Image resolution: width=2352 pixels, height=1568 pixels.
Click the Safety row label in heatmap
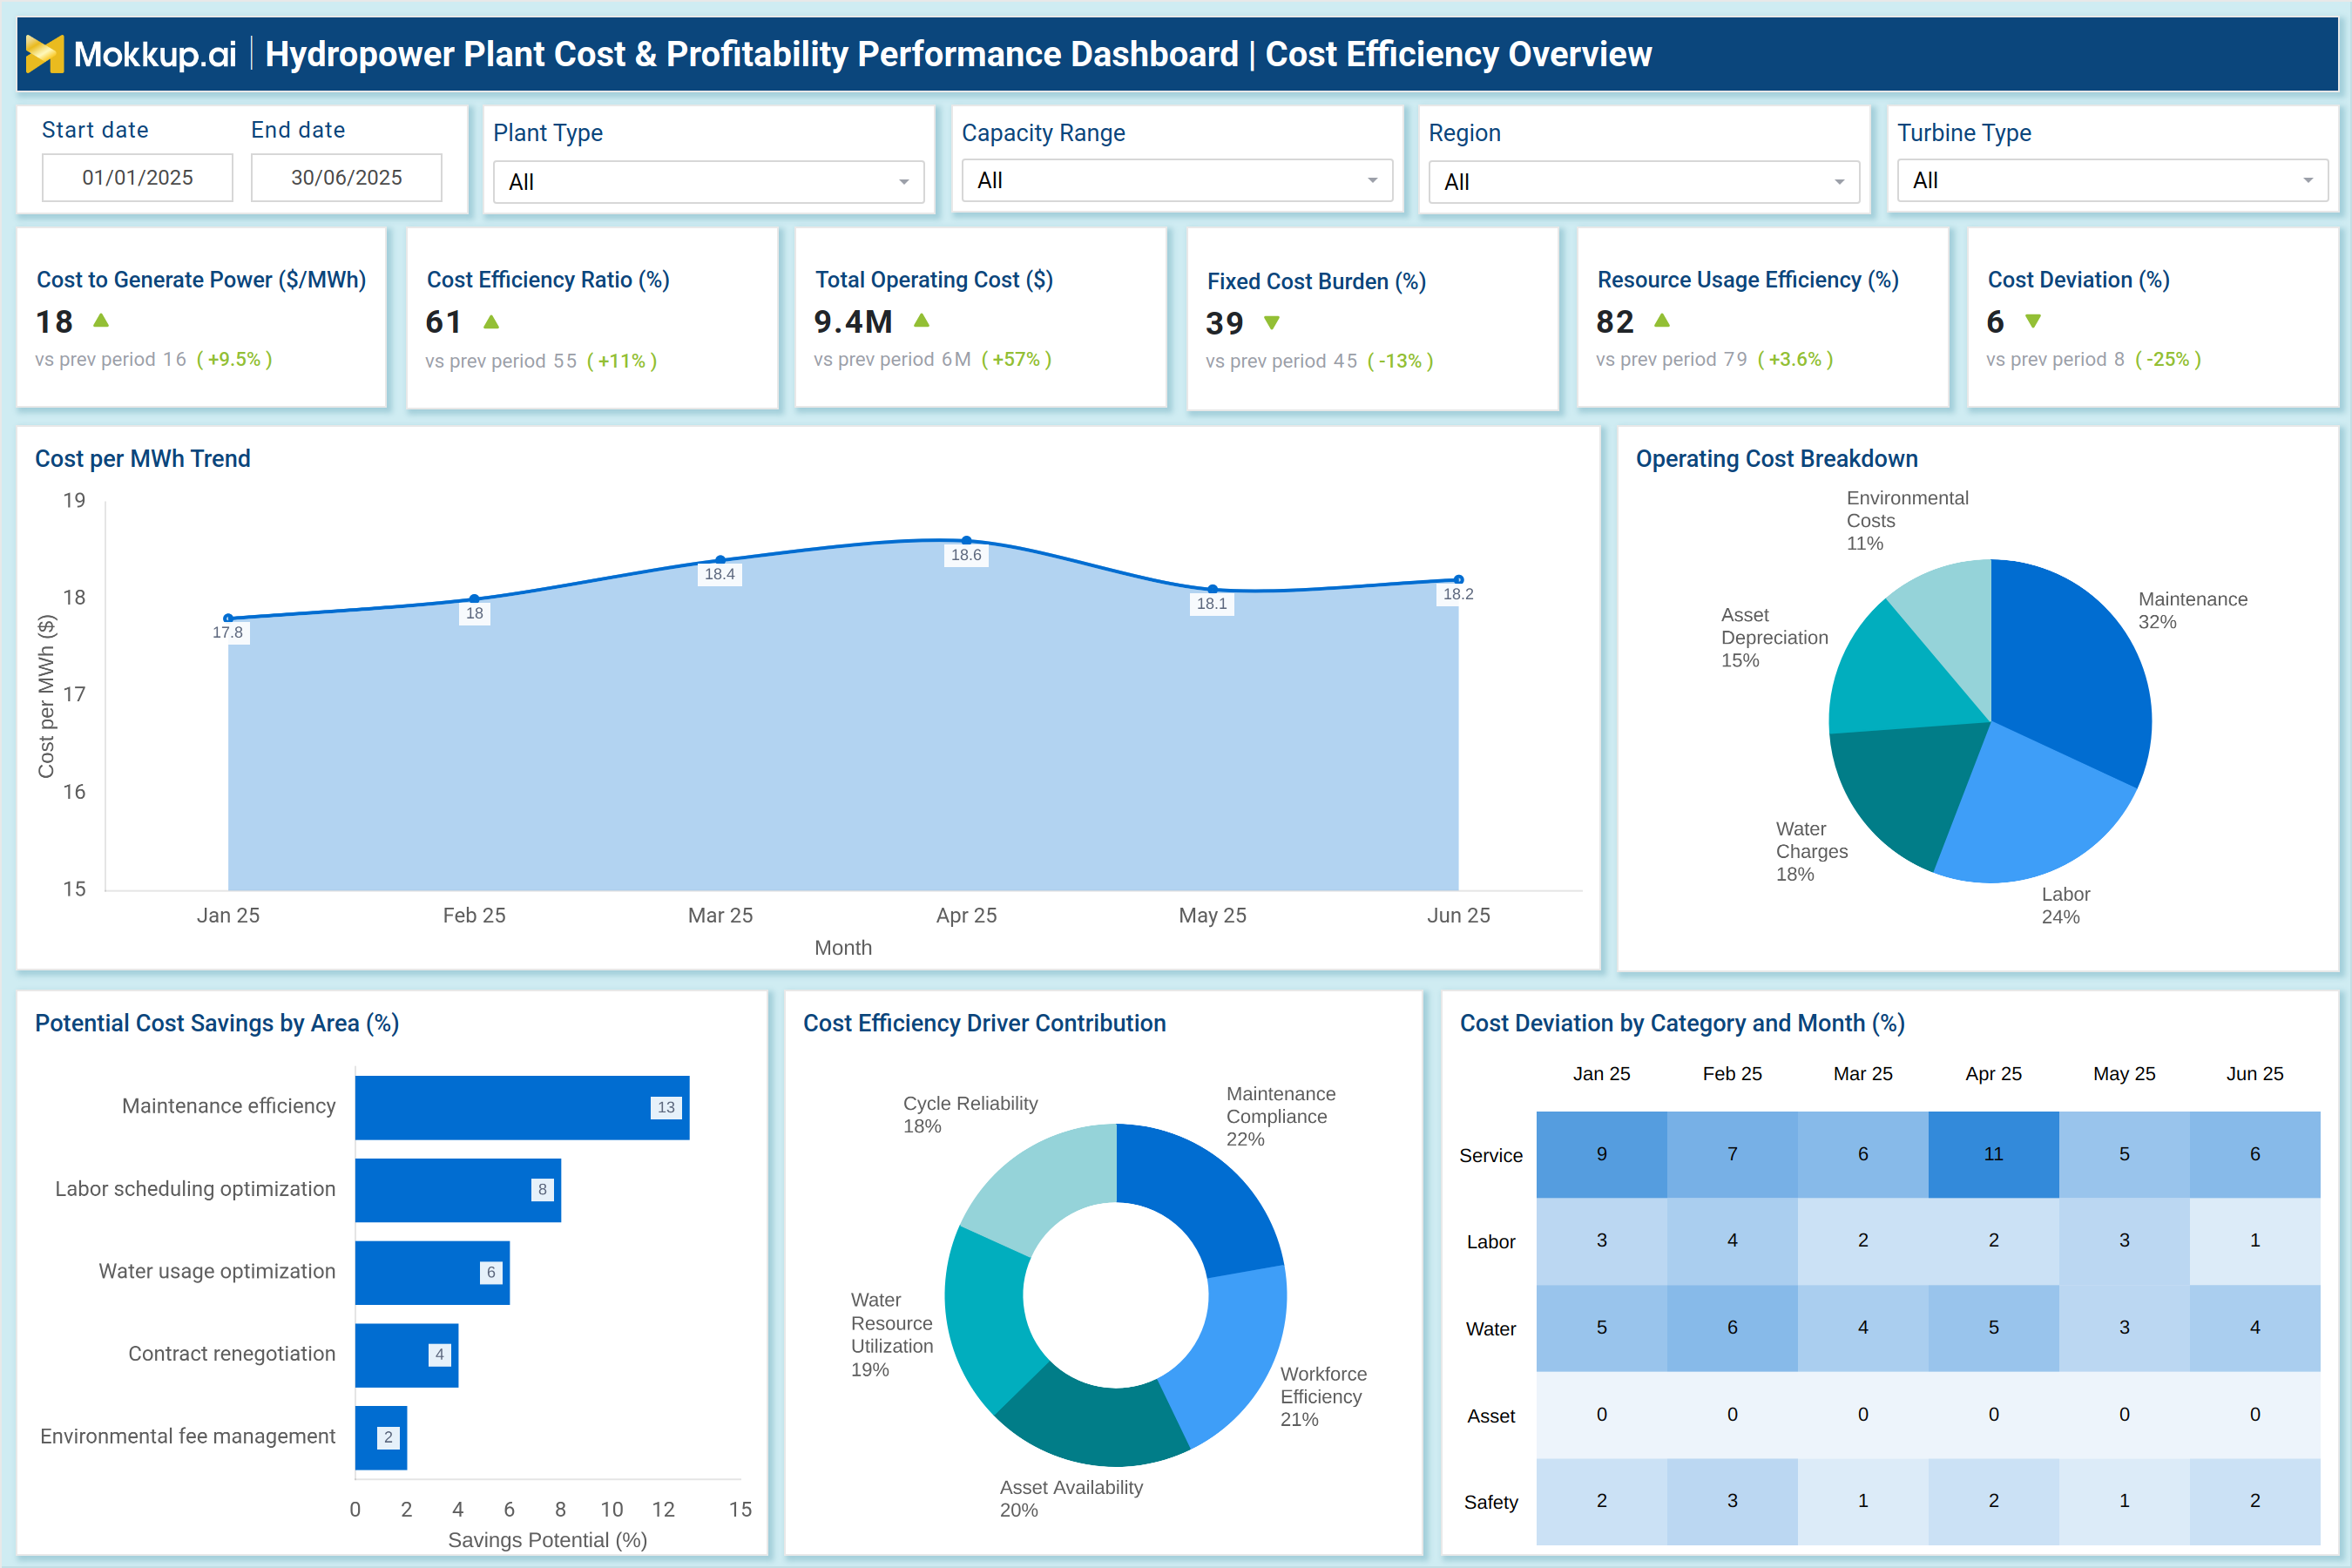pyautogui.click(x=1491, y=1503)
